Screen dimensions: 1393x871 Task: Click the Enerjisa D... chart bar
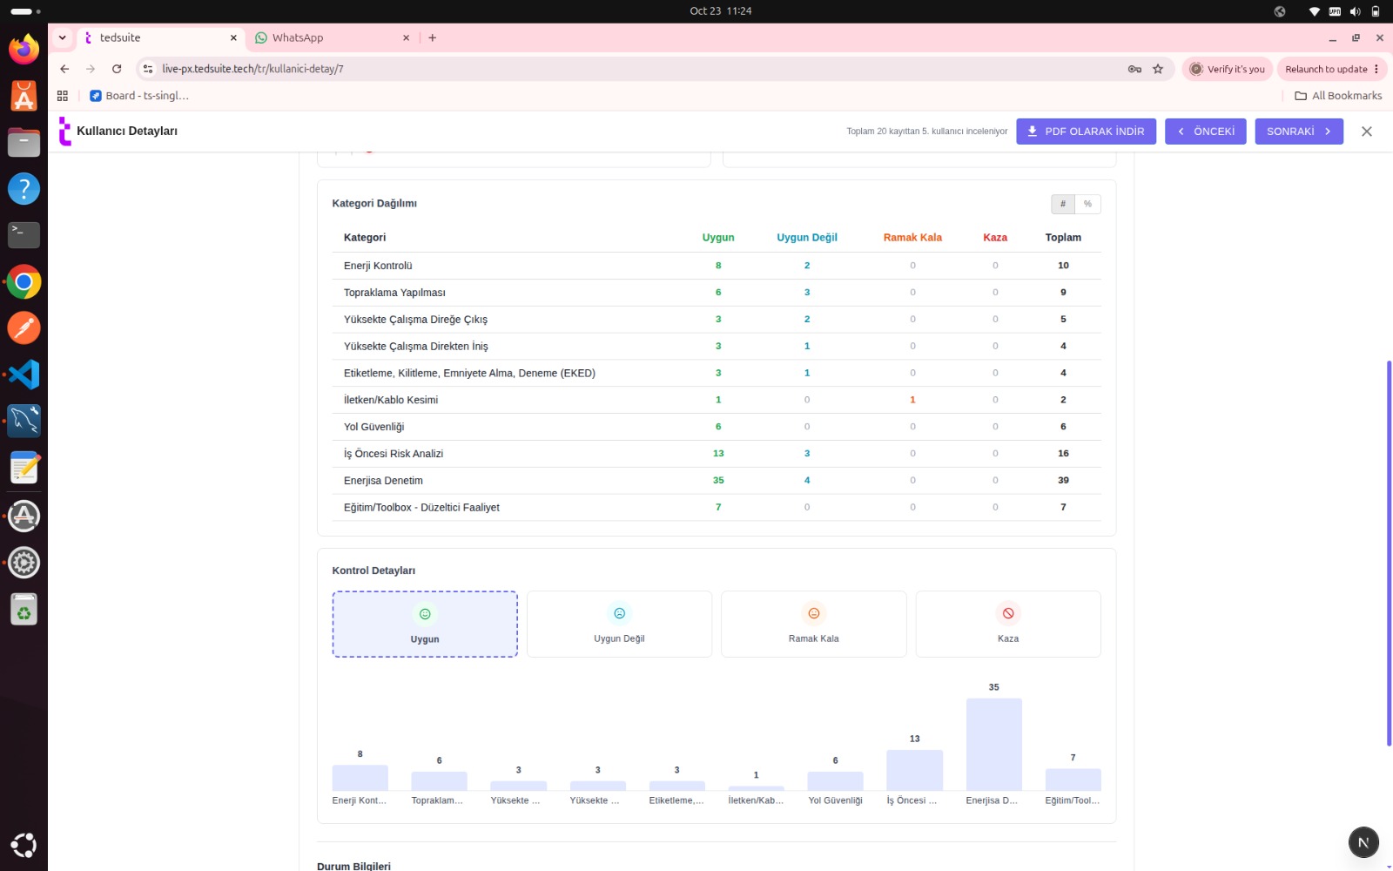(993, 744)
